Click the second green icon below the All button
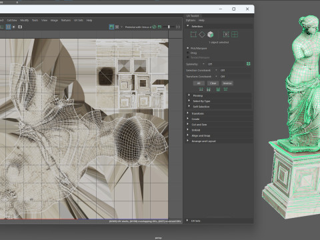This screenshot has width=320, height=240. (209, 89)
